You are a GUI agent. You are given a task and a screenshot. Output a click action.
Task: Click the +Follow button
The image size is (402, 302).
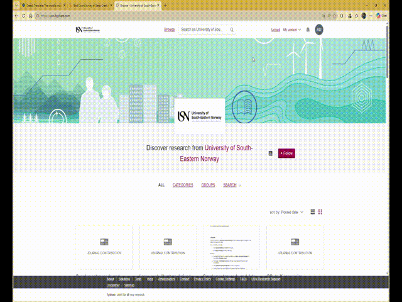[x=286, y=154]
